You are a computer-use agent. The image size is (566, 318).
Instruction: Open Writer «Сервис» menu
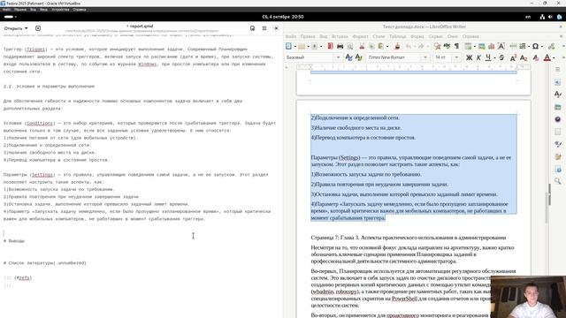pyautogui.click(x=436, y=36)
